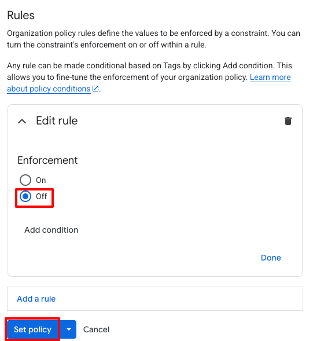This screenshot has height=341, width=313.
Task: Delete the rule with the trash icon
Action: click(x=288, y=121)
